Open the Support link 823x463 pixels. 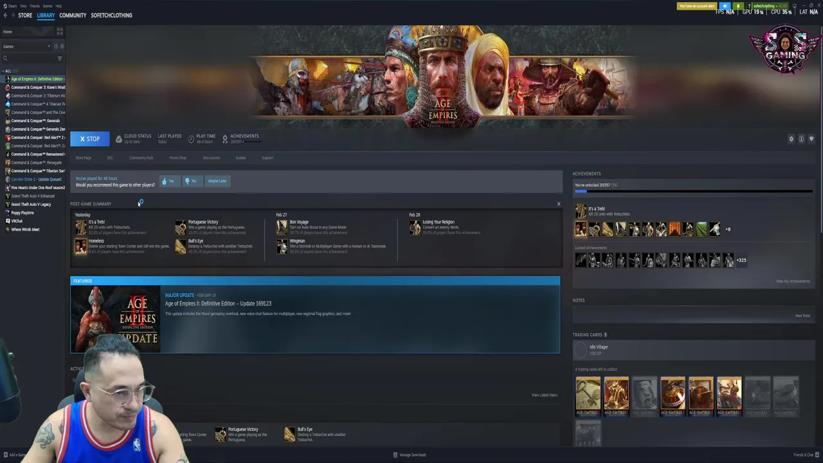[x=267, y=158]
